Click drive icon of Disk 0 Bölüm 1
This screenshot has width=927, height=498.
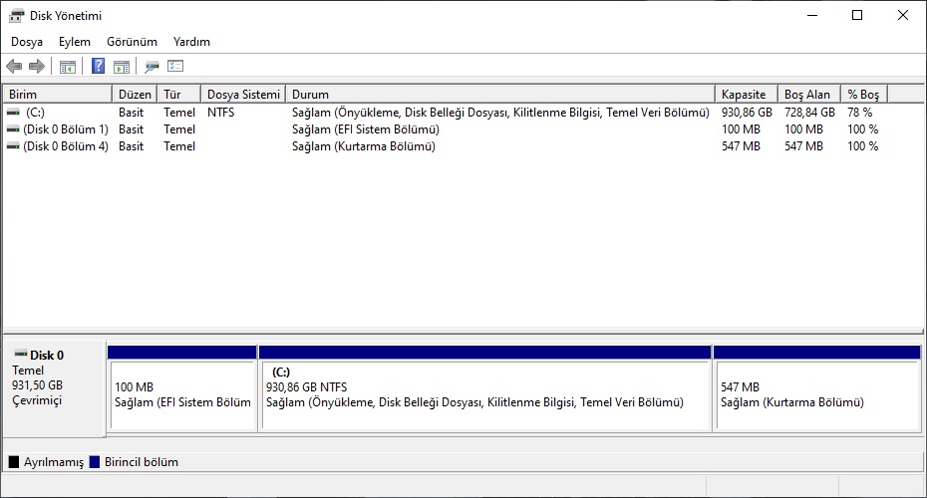coord(13,129)
